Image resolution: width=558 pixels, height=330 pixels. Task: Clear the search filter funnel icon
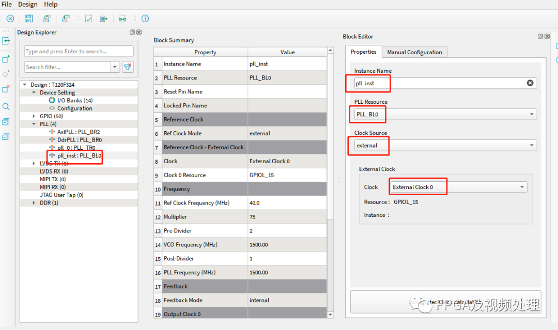[128, 67]
